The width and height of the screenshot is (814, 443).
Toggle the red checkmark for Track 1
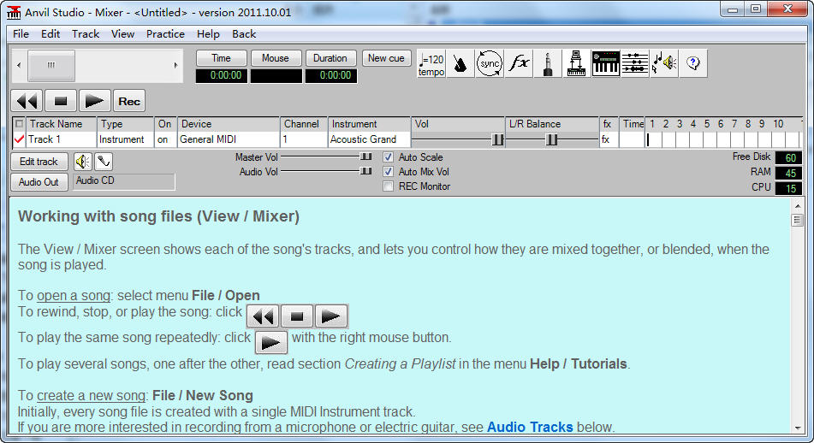tap(20, 139)
